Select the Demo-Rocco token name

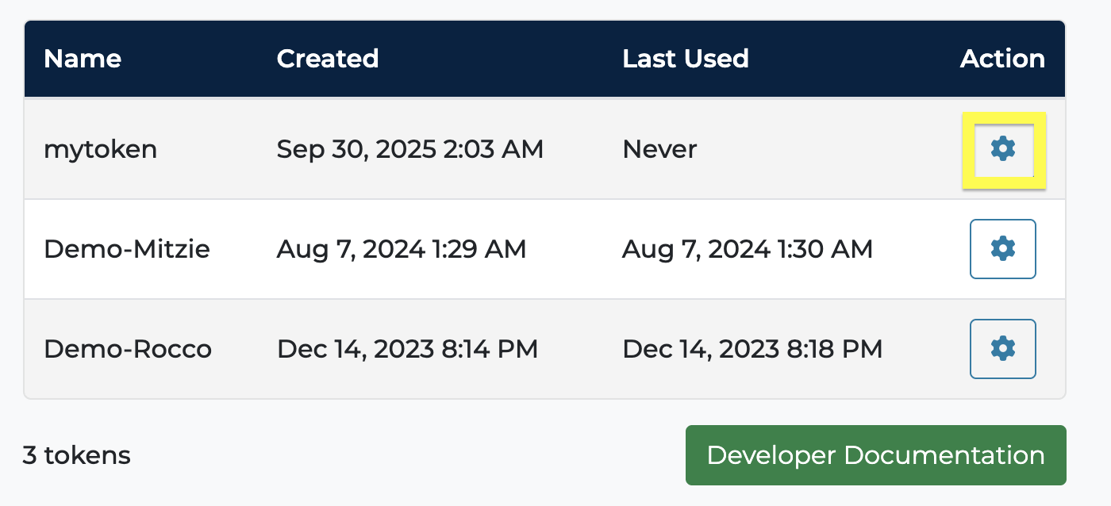128,349
